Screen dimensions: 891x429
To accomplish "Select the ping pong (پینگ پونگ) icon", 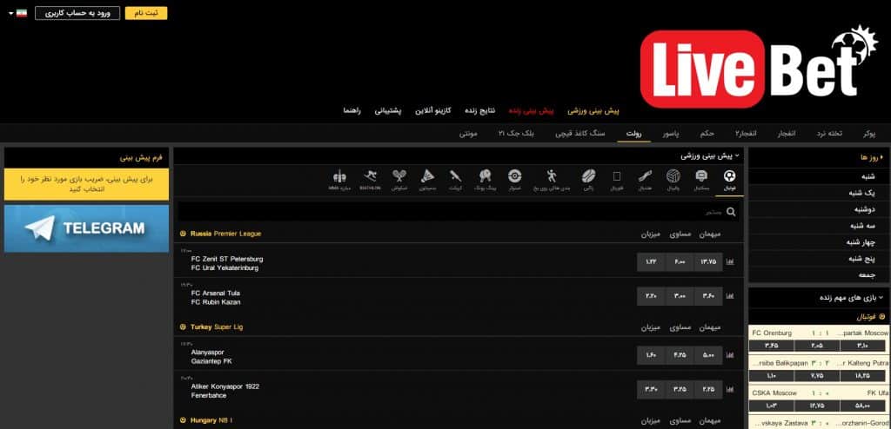I will coord(486,176).
